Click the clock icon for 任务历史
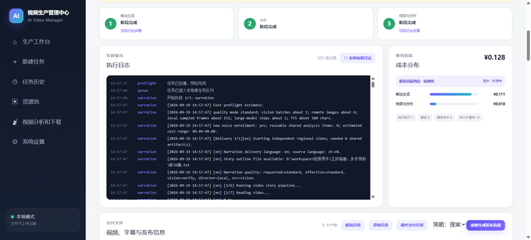Viewport: 531px width, 240px height. tap(15, 82)
